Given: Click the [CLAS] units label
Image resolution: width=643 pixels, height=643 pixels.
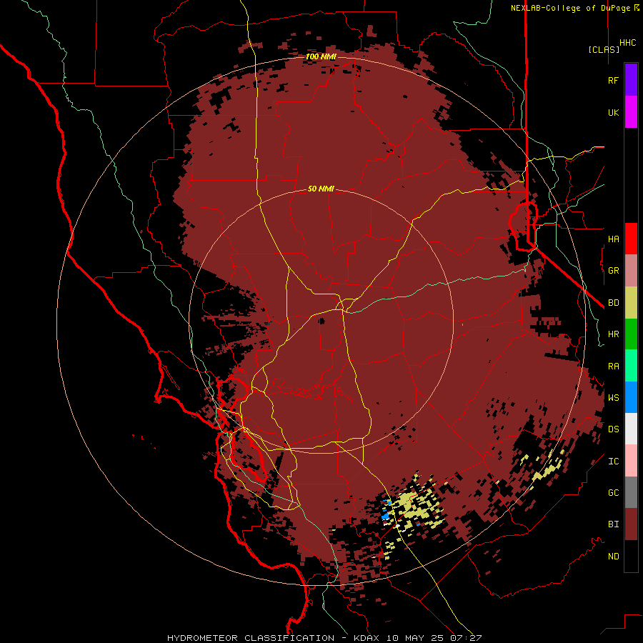Looking at the screenshot, I should pyautogui.click(x=604, y=49).
